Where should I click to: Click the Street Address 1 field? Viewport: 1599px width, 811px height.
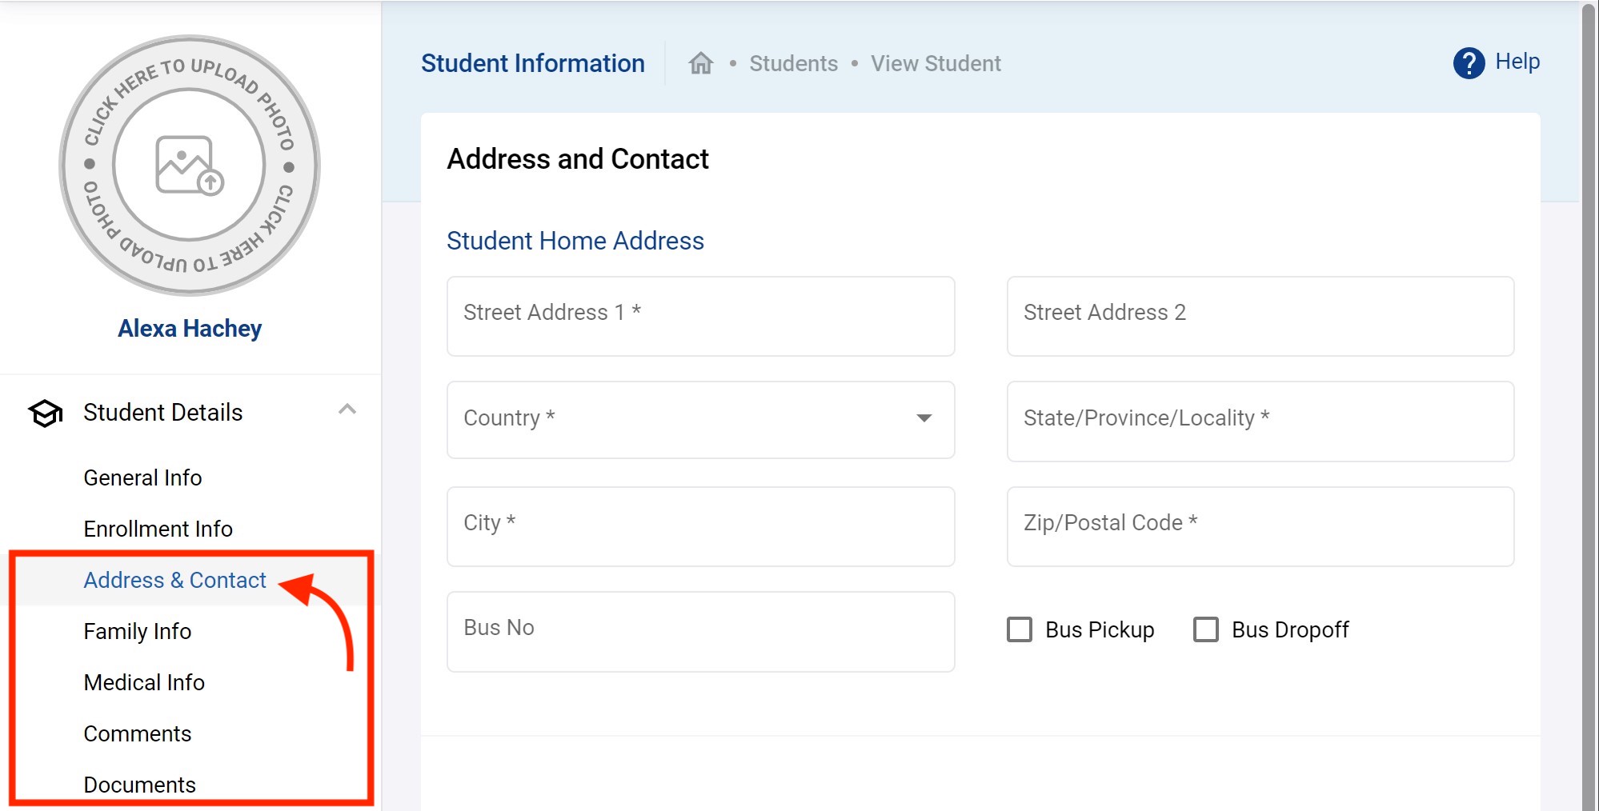pos(700,316)
